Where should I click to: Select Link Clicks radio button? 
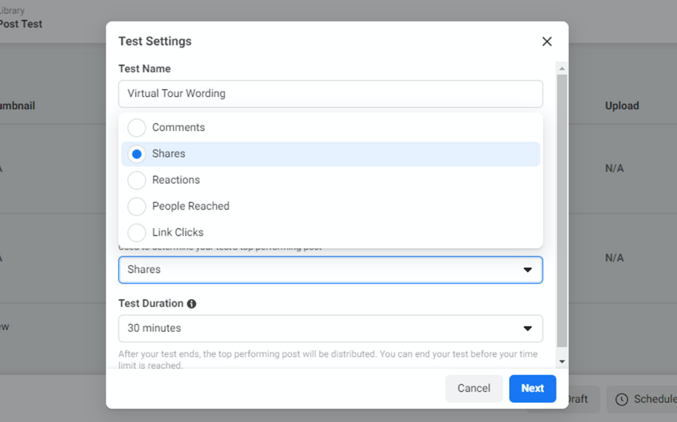pos(136,232)
